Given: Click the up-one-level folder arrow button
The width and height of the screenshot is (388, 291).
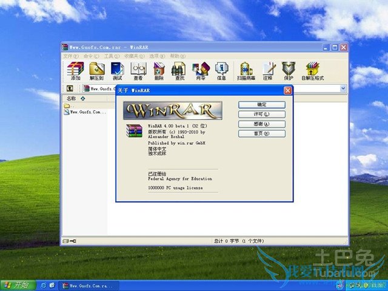Looking at the screenshot, I should click(x=70, y=89).
